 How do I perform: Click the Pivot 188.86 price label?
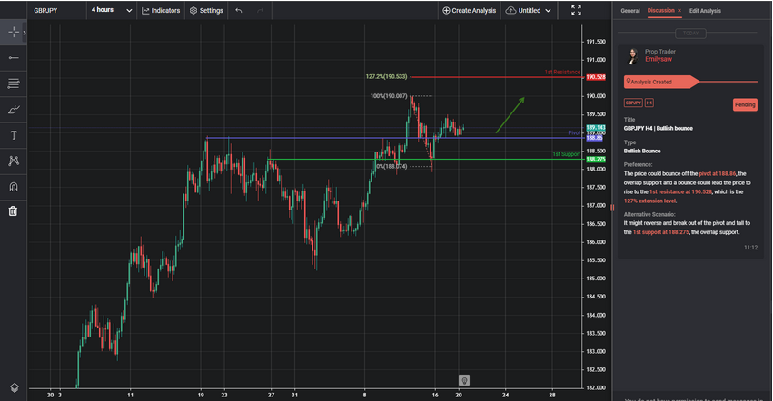tap(594, 138)
